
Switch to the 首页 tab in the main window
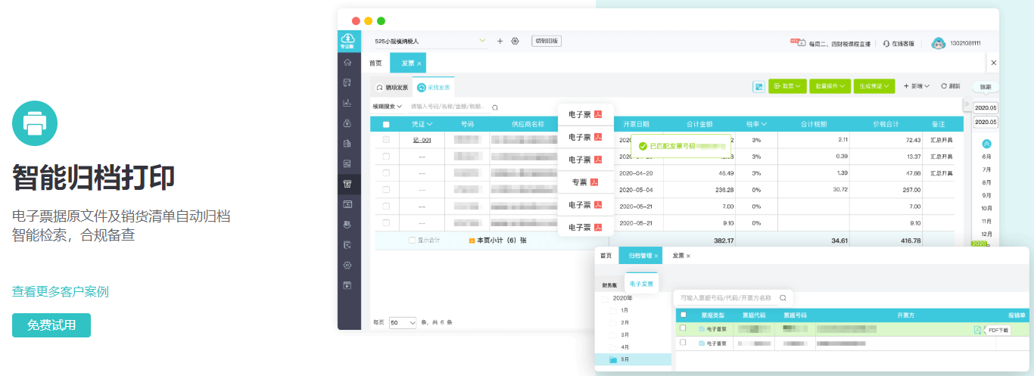(x=375, y=63)
